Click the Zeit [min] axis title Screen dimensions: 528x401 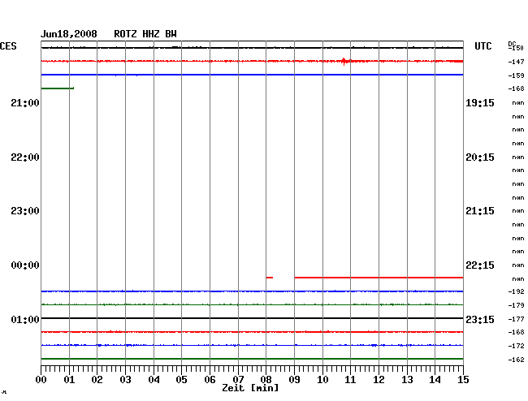(250, 388)
